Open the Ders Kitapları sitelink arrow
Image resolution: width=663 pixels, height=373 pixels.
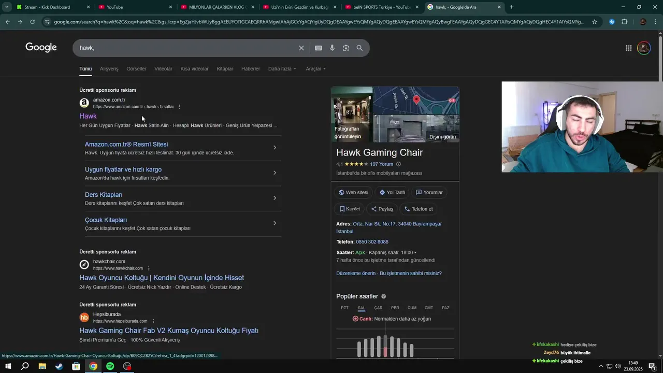point(275,198)
